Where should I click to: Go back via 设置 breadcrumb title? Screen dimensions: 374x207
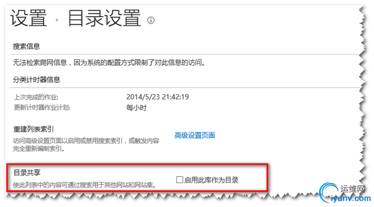coord(28,18)
